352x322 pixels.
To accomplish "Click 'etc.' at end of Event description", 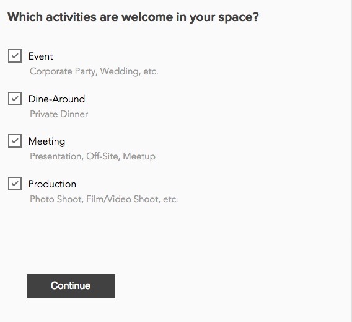I will click(151, 72).
